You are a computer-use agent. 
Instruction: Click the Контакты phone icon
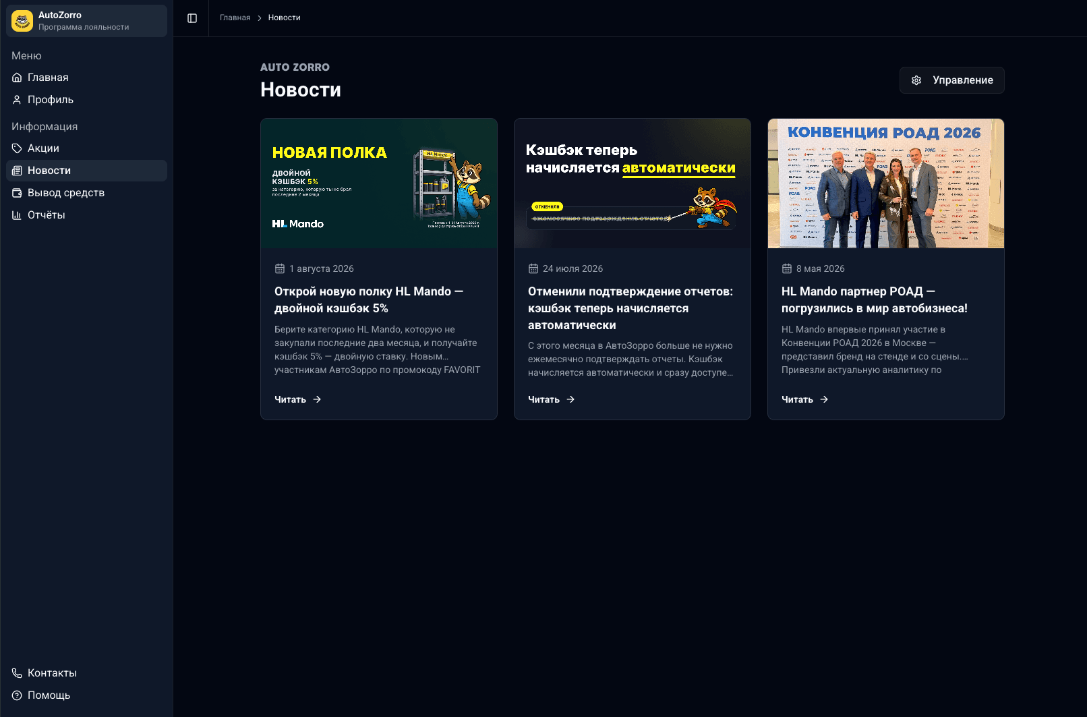coord(17,673)
